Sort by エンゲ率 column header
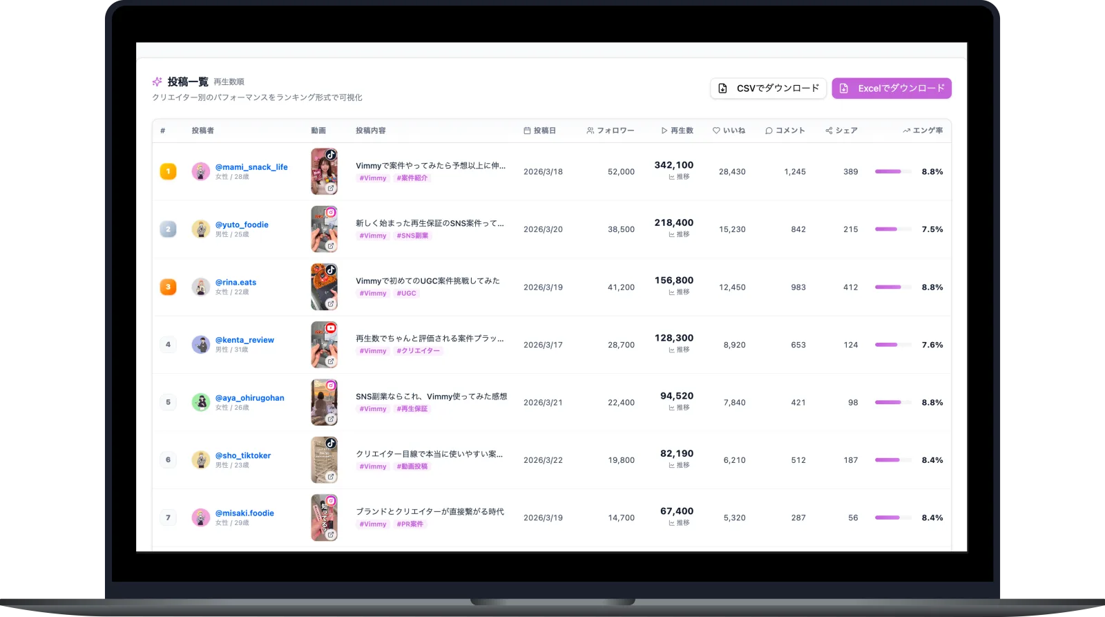 (923, 131)
